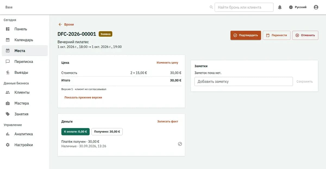
Task: Click the Перенести reschedule button
Action: [x=277, y=35]
